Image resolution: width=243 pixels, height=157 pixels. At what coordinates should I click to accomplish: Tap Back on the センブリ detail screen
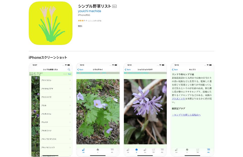175,69
